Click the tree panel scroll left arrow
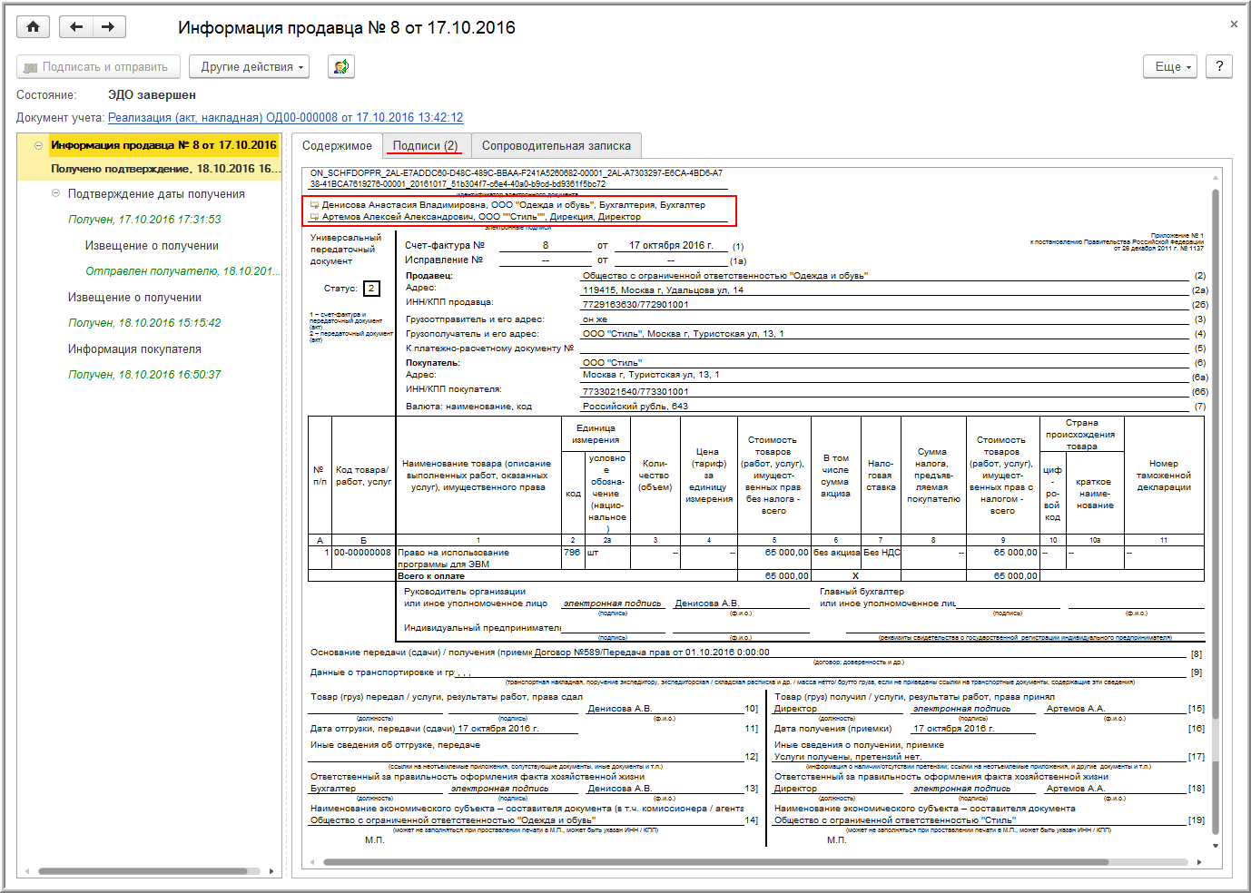This screenshot has height=893, width=1251. coord(26,871)
